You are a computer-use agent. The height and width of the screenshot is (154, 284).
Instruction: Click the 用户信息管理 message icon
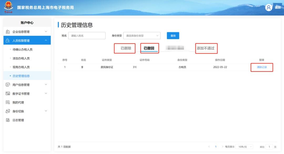click(x=8, y=85)
